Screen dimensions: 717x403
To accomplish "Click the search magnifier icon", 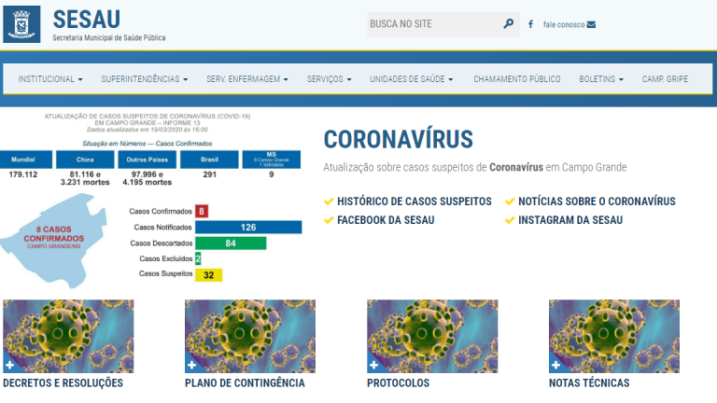I will tap(508, 23).
